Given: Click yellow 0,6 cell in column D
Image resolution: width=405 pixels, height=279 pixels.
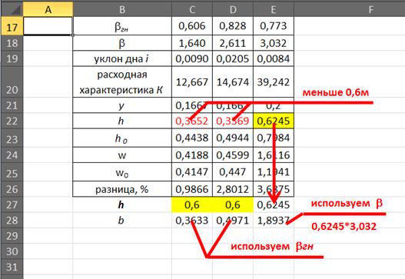Looking at the screenshot, I should [233, 205].
